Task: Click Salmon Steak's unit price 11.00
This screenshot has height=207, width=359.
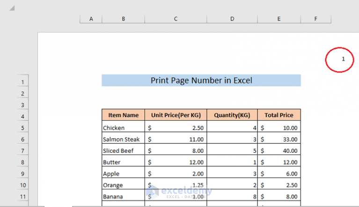Action: (176, 138)
